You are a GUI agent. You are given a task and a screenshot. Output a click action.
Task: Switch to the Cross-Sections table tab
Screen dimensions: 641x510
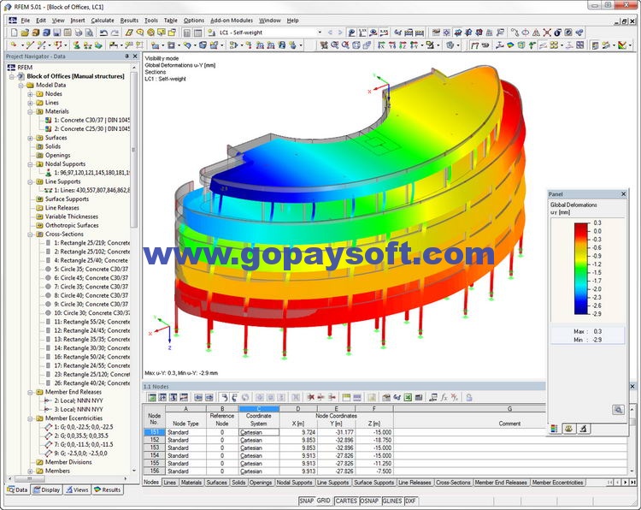tap(453, 483)
